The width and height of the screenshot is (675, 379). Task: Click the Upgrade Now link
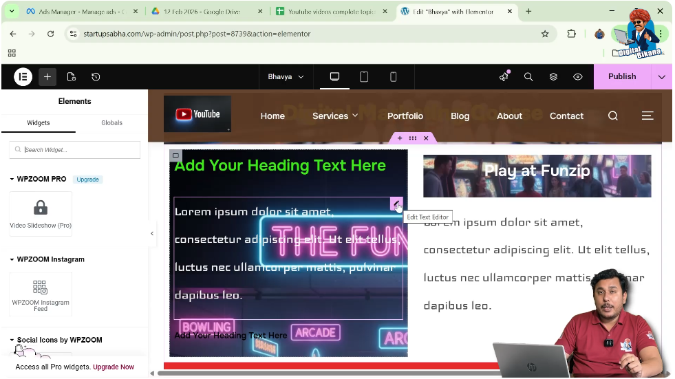coord(114,367)
